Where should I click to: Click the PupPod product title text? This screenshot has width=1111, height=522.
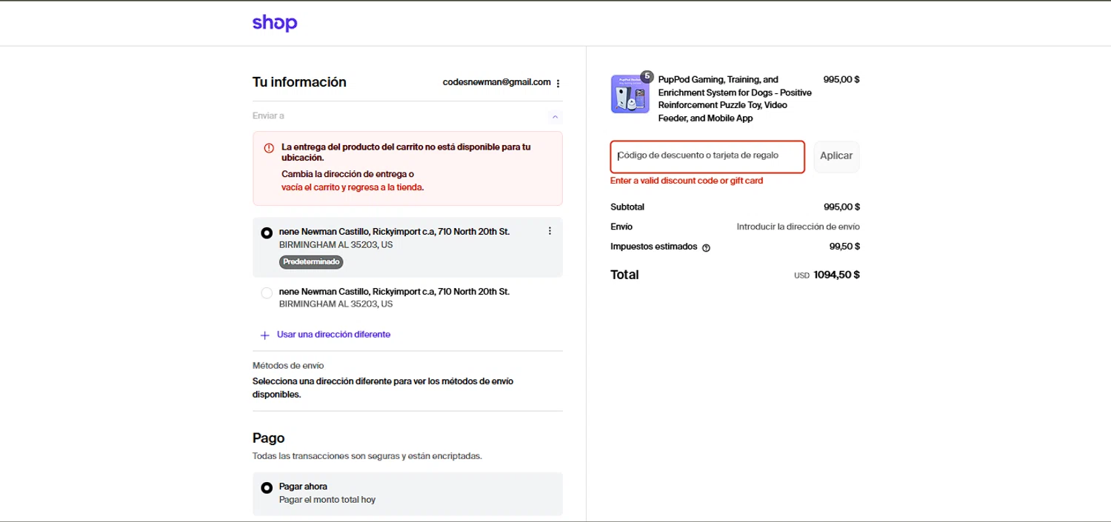pyautogui.click(x=735, y=98)
